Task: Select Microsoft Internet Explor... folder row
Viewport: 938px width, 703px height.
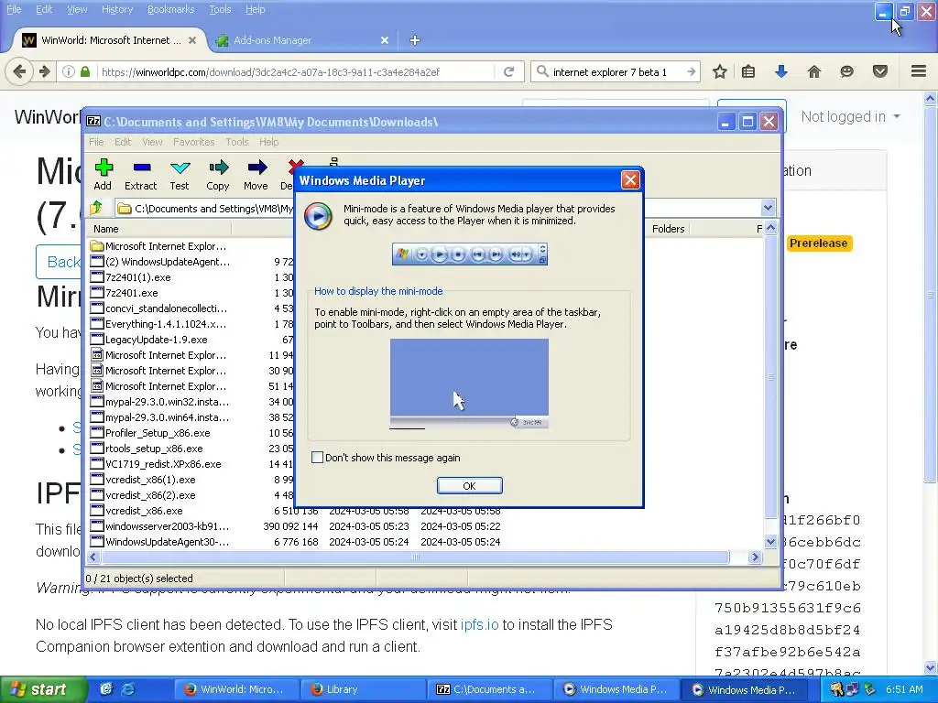Action: (159, 245)
